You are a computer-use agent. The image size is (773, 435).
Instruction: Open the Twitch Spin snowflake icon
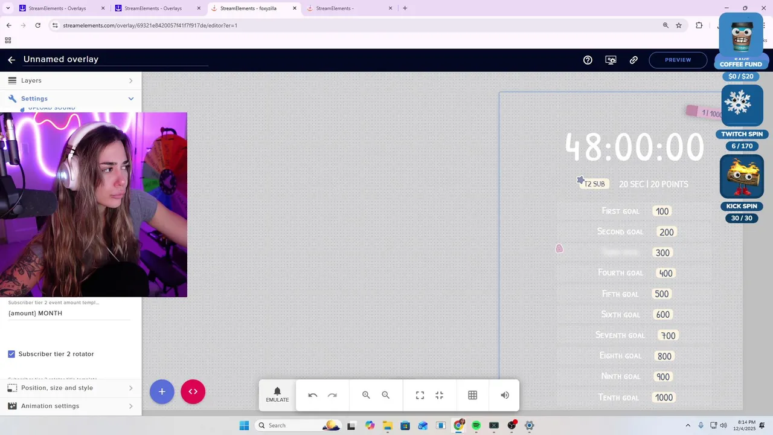(x=742, y=105)
